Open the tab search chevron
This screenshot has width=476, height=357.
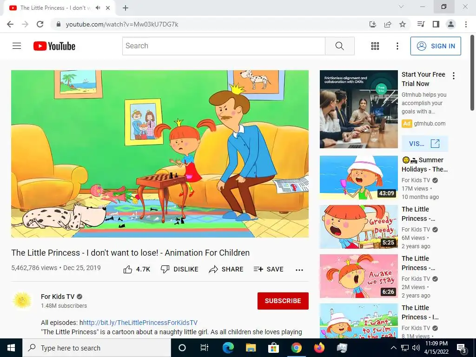pyautogui.click(x=401, y=7)
